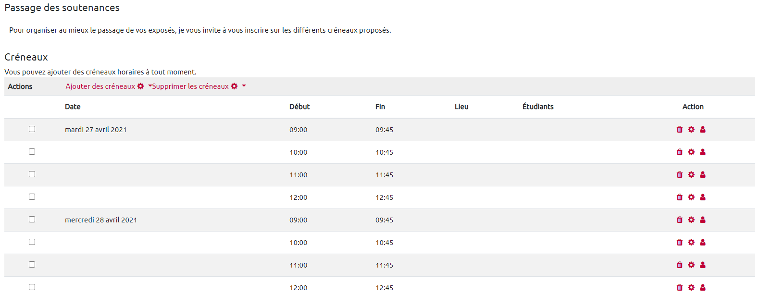759x306 pixels.
Task: Delete the mardi 27 avril 09:00 slot
Action: coord(680,130)
